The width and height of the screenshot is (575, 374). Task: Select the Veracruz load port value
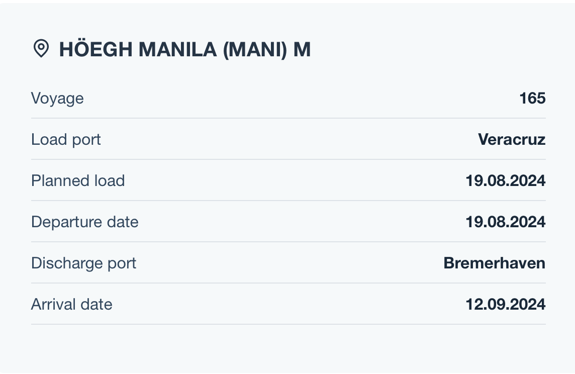[512, 139]
